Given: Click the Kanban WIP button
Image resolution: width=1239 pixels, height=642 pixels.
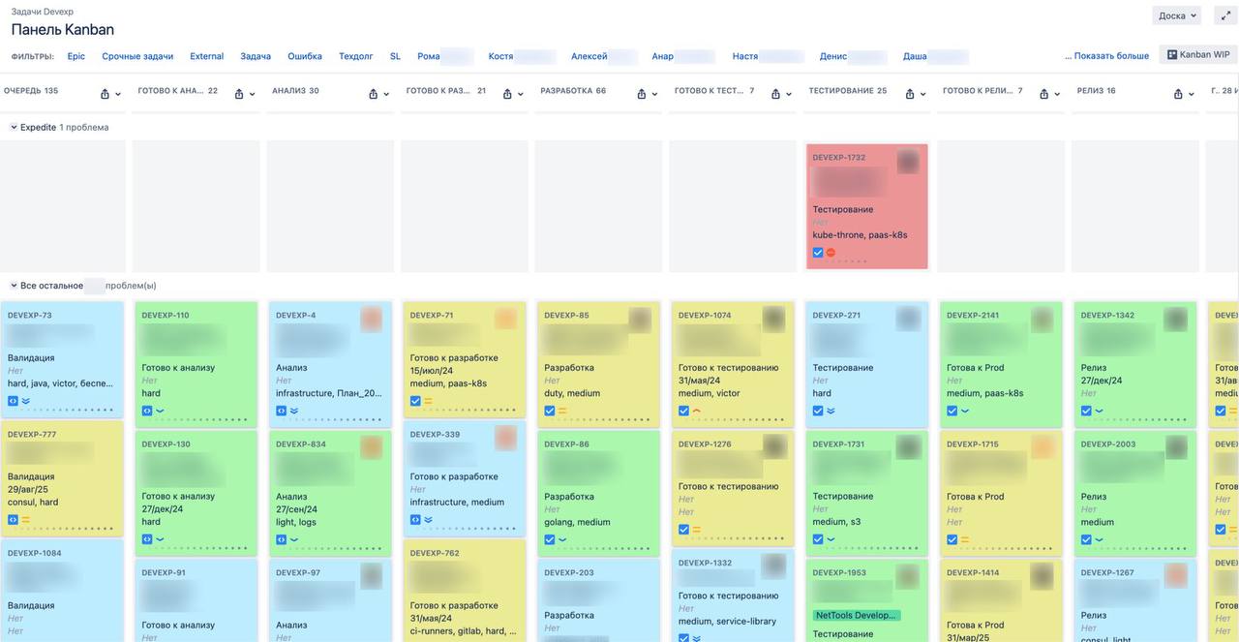Looking at the screenshot, I should 1197,54.
